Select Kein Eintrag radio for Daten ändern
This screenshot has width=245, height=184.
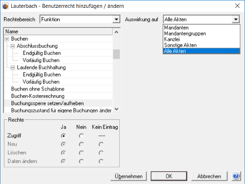(x=101, y=161)
